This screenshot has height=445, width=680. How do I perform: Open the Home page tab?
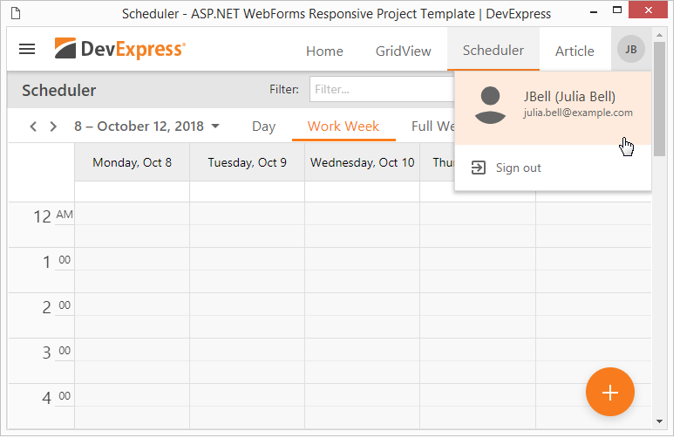[x=324, y=51]
